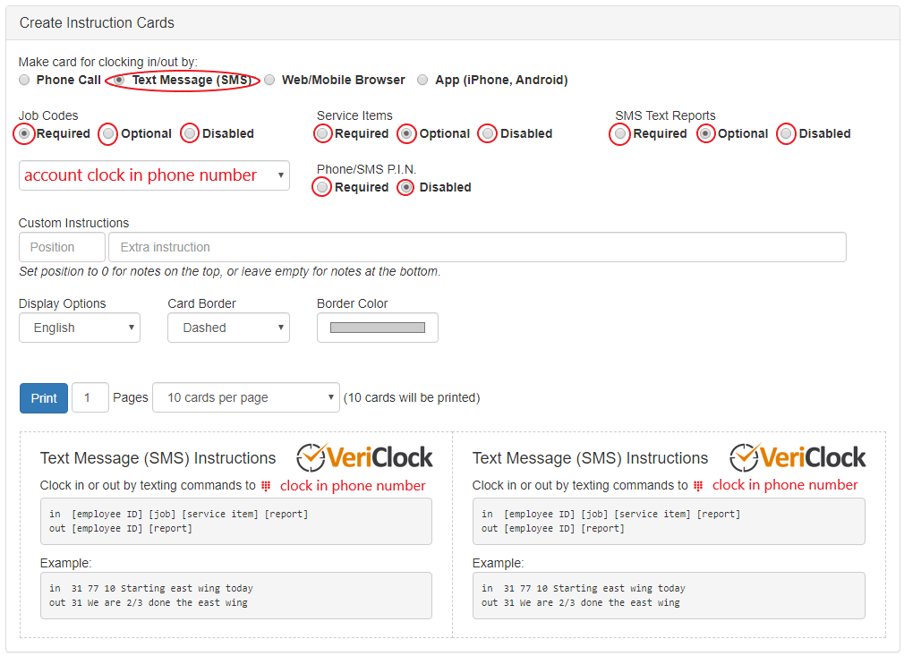Open the Display Options language dropdown
The height and width of the screenshot is (656, 904).
point(79,328)
